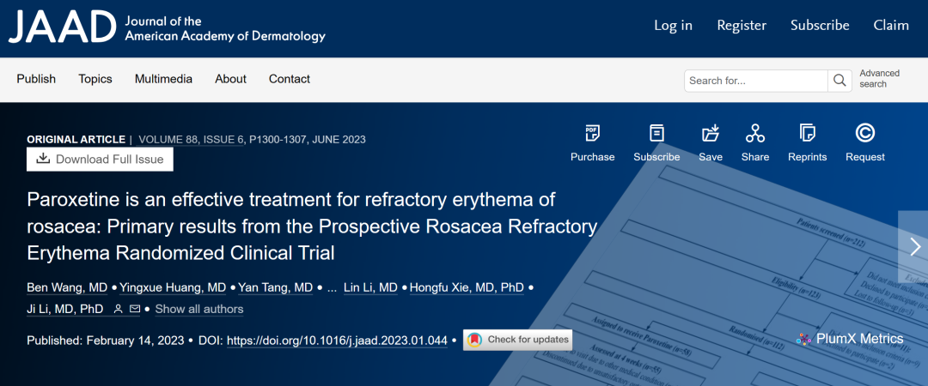Open the Publish menu
The image size is (928, 386).
tap(36, 79)
